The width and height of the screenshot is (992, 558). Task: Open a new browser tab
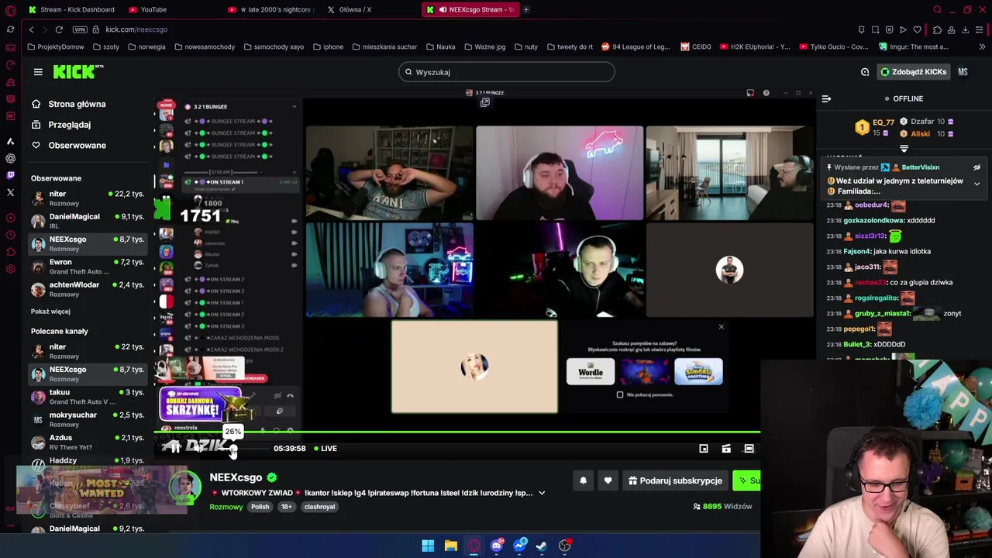(x=525, y=9)
